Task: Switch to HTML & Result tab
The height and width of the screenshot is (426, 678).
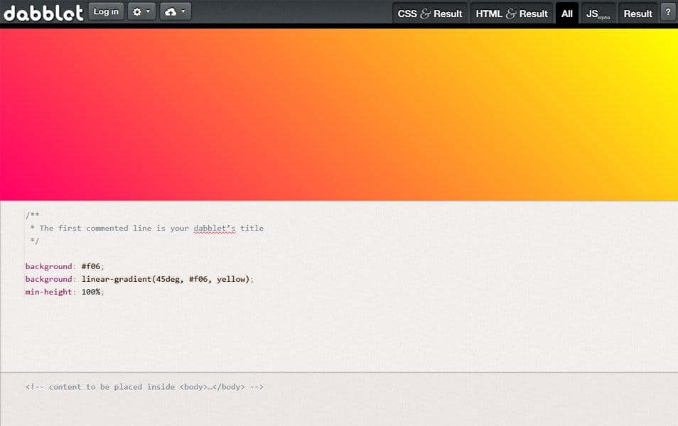Action: tap(512, 13)
